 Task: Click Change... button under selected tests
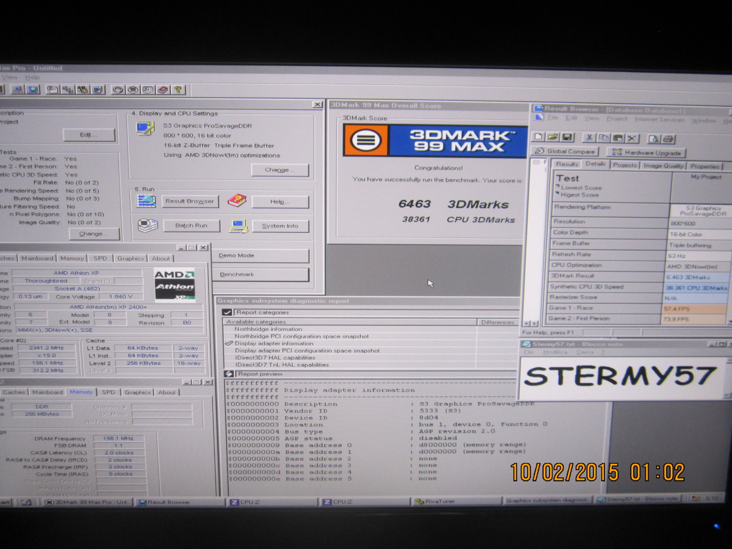coord(94,234)
